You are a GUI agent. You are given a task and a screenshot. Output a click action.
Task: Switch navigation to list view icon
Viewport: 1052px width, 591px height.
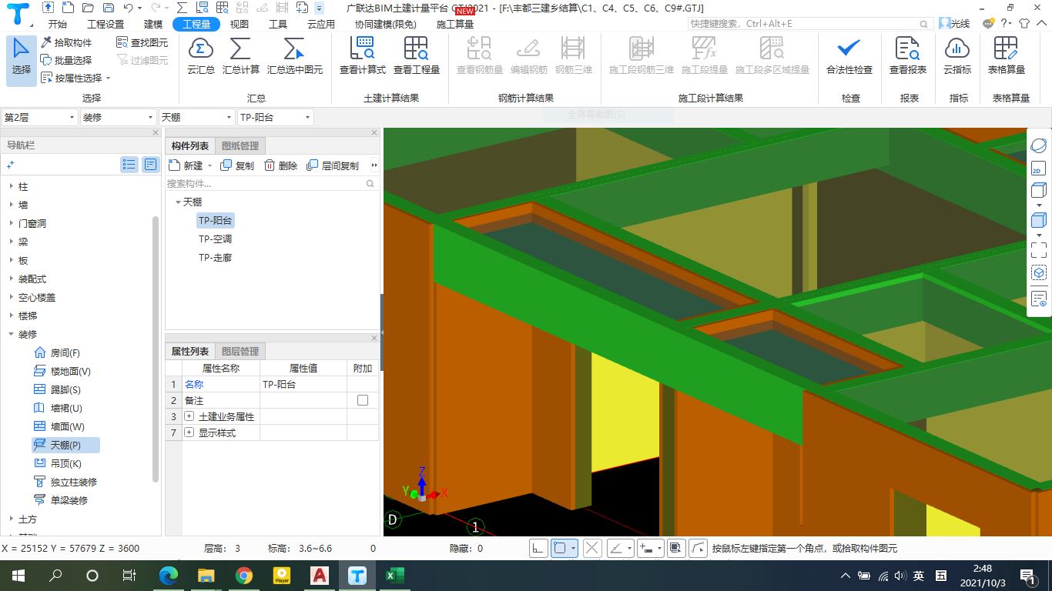[x=129, y=165]
